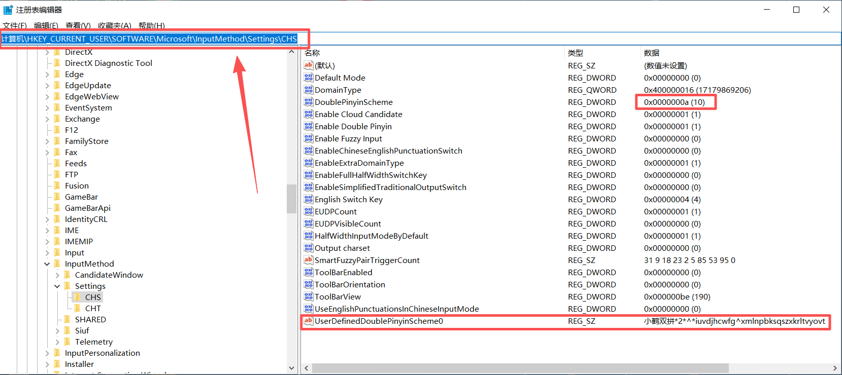Select the SHARED tree item
Image resolution: width=842 pixels, height=375 pixels.
(x=90, y=319)
